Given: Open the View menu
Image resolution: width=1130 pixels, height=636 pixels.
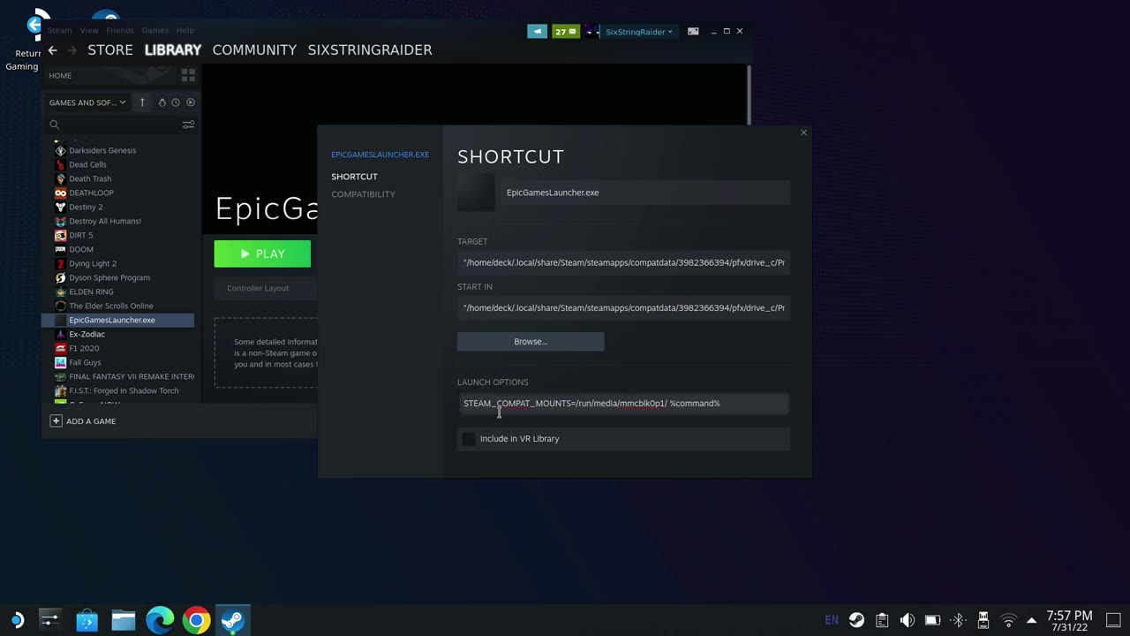Looking at the screenshot, I should point(89,31).
